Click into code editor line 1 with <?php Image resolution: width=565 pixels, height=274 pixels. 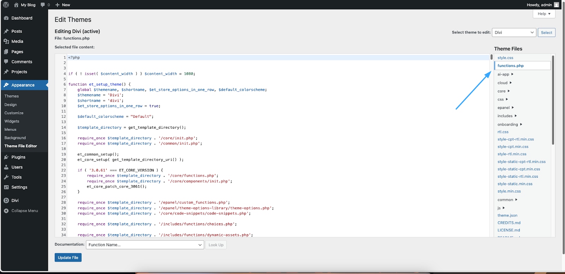click(279, 57)
